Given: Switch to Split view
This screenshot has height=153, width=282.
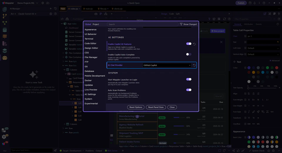Looking at the screenshot, I should pos(178,14).
